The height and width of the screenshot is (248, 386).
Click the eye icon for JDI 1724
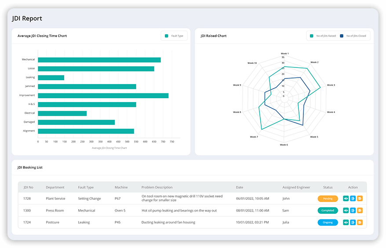346,222
